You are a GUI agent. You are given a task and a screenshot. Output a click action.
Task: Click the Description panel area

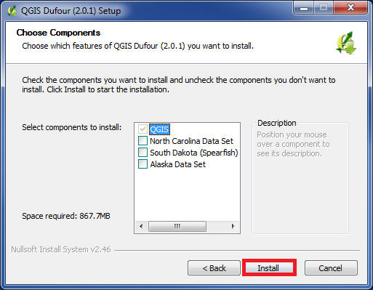(300, 178)
